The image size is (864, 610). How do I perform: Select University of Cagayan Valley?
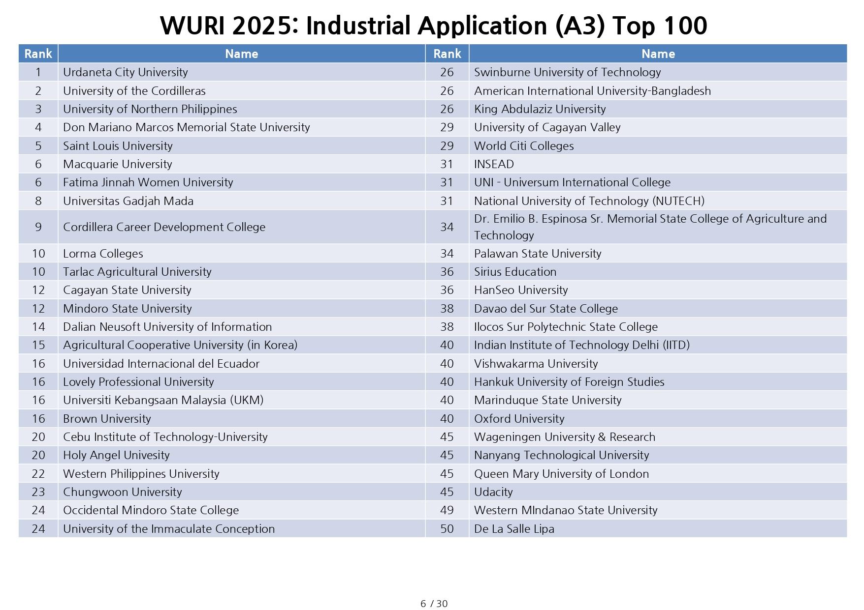click(x=547, y=127)
